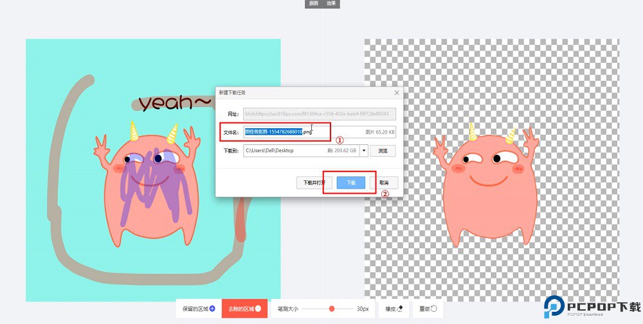
Task: Select the 保留的区域 keep-area brush
Action: pos(198,309)
